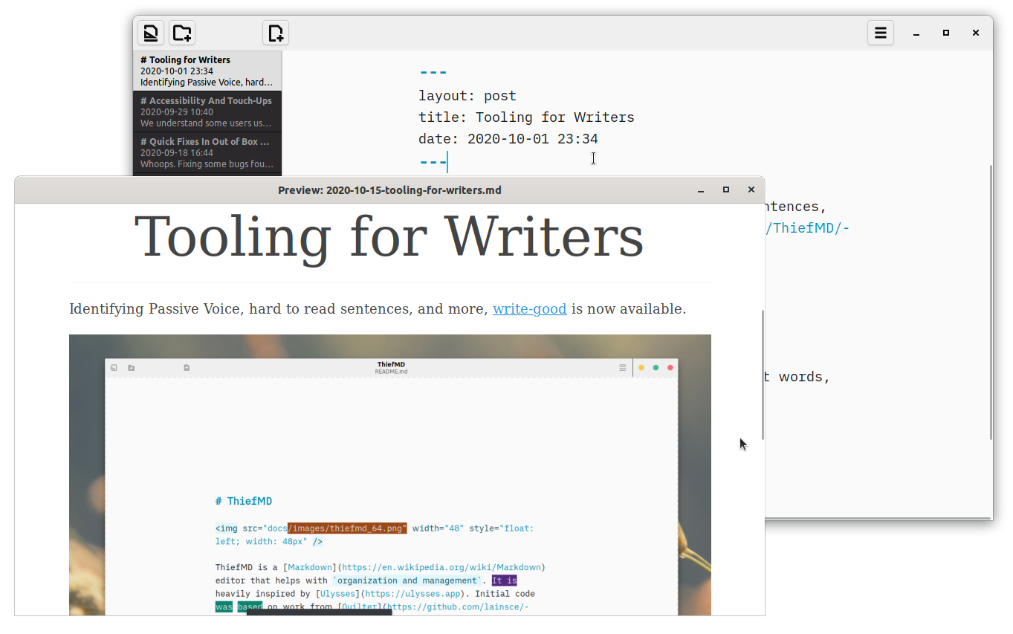This screenshot has height=634, width=1013.
Task: Minimize the Preview window
Action: tap(700, 190)
